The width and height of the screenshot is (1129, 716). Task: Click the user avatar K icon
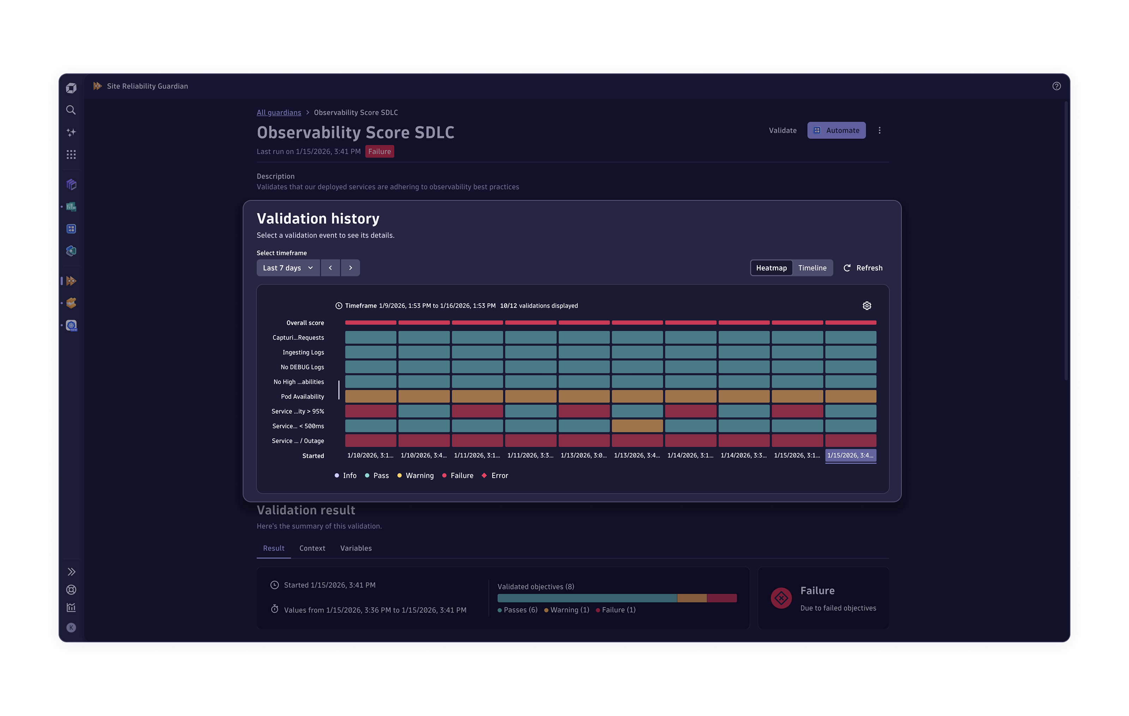[x=71, y=627]
